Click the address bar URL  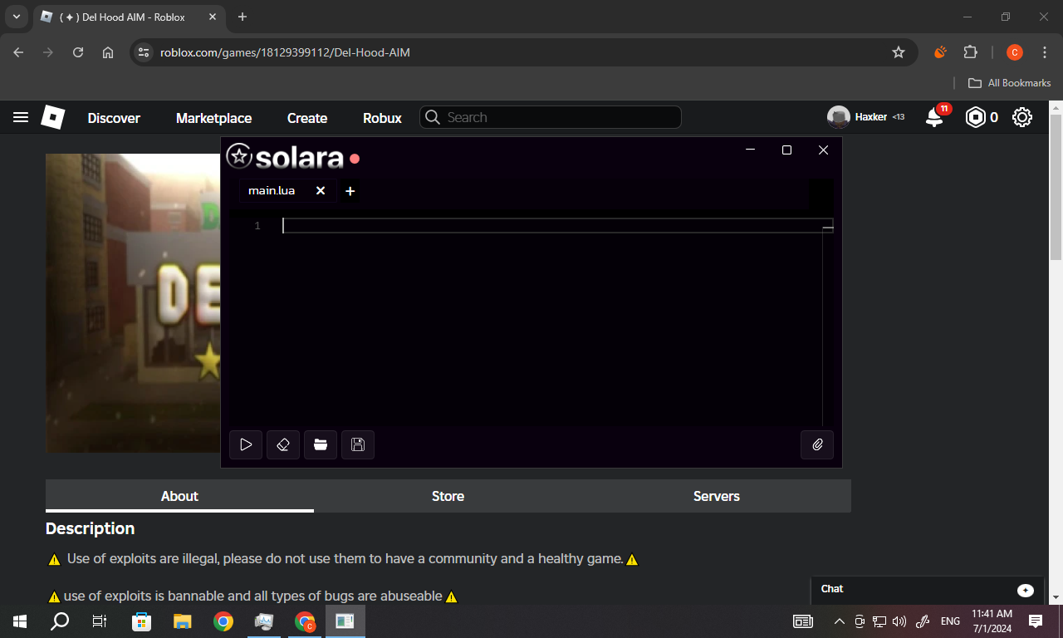(x=285, y=52)
